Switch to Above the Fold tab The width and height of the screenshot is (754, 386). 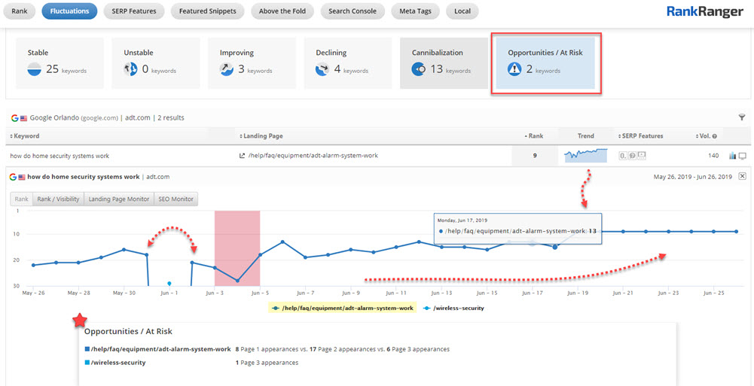coord(282,11)
